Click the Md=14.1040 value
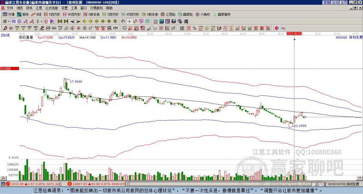The height and width of the screenshot is (194, 363). (x=88, y=37)
